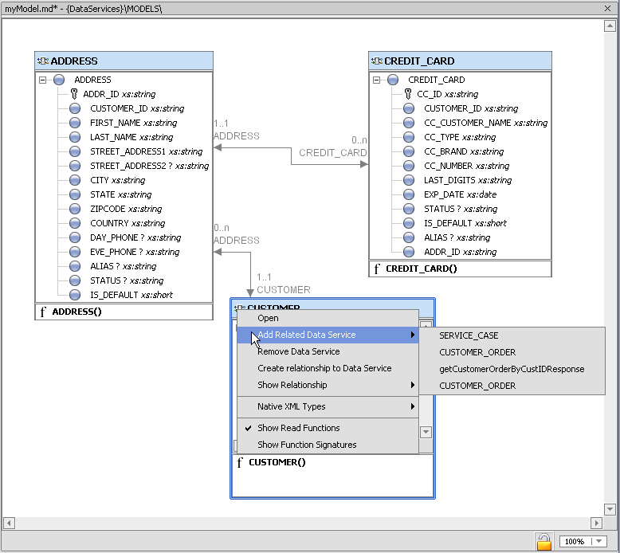Click the element icon beside FIRST_NAME
This screenshot has width=620, height=553.
(75, 123)
